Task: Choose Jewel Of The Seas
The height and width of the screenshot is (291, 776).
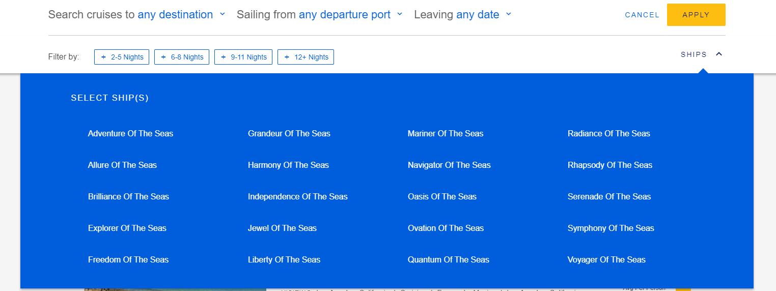Action: pos(282,228)
